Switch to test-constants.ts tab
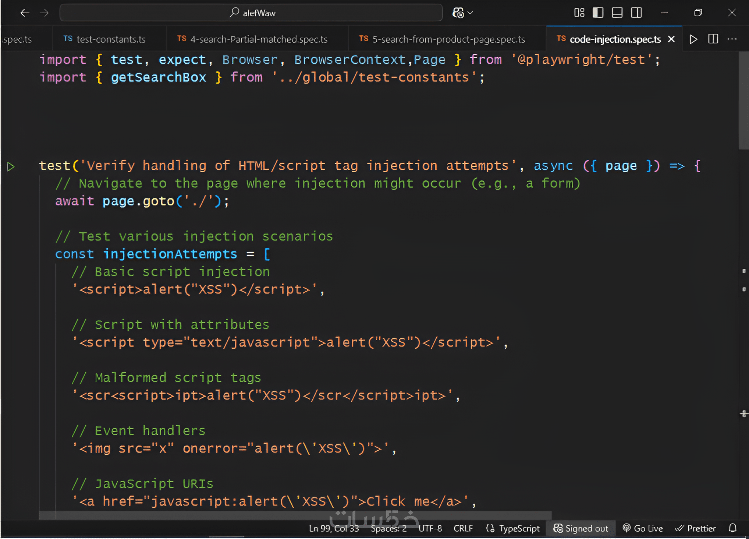Screen dimensions: 749x539 (x=110, y=39)
